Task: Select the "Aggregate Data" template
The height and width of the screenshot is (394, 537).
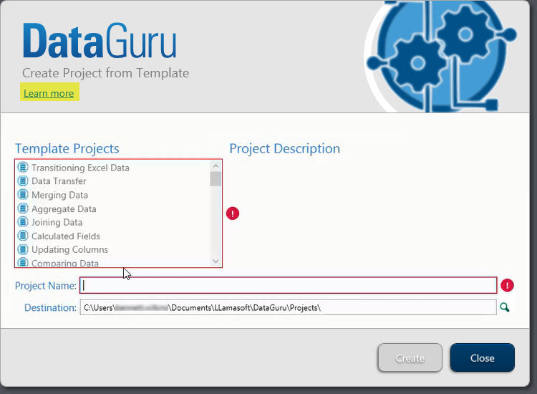Action: point(64,209)
